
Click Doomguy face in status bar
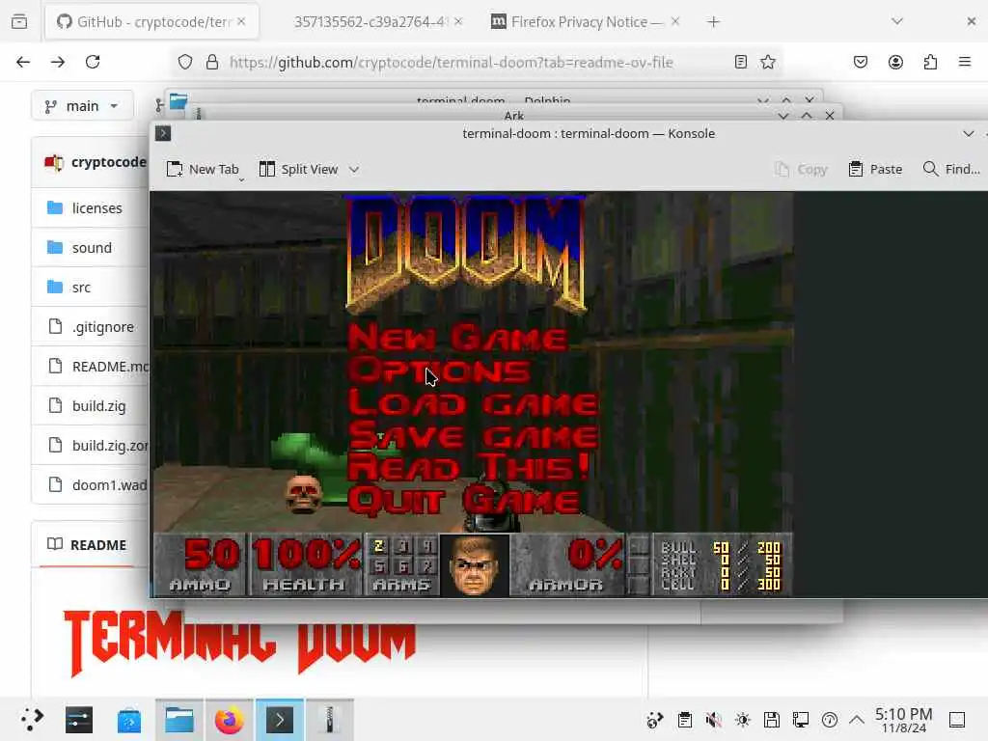[475, 565]
